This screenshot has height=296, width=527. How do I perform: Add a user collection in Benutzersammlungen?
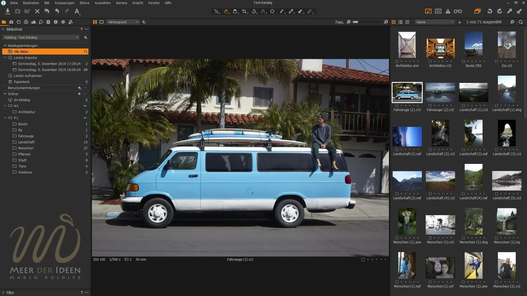click(x=79, y=88)
